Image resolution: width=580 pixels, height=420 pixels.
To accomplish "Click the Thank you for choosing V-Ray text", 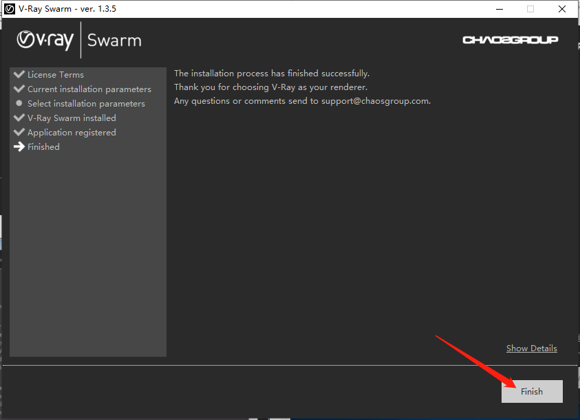I will coord(271,87).
